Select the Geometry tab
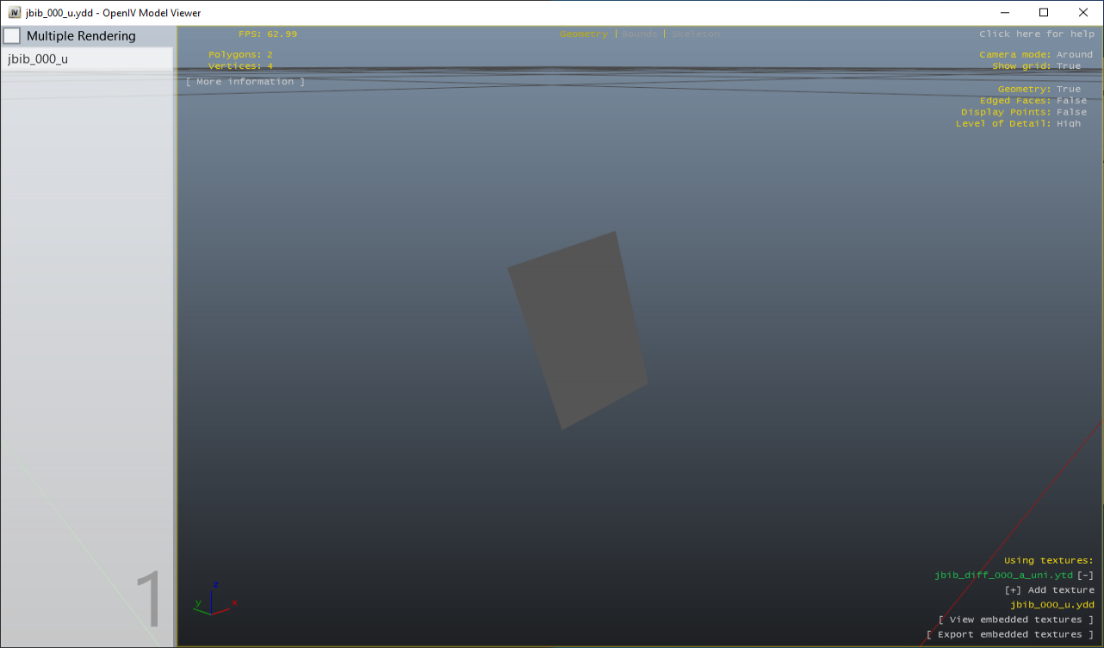The image size is (1104, 648). pos(583,34)
